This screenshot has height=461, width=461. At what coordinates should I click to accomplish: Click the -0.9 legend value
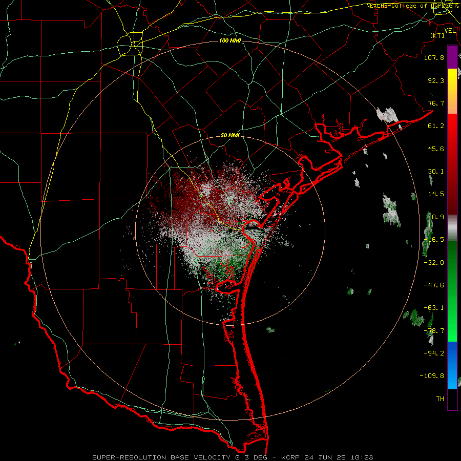[x=436, y=217]
